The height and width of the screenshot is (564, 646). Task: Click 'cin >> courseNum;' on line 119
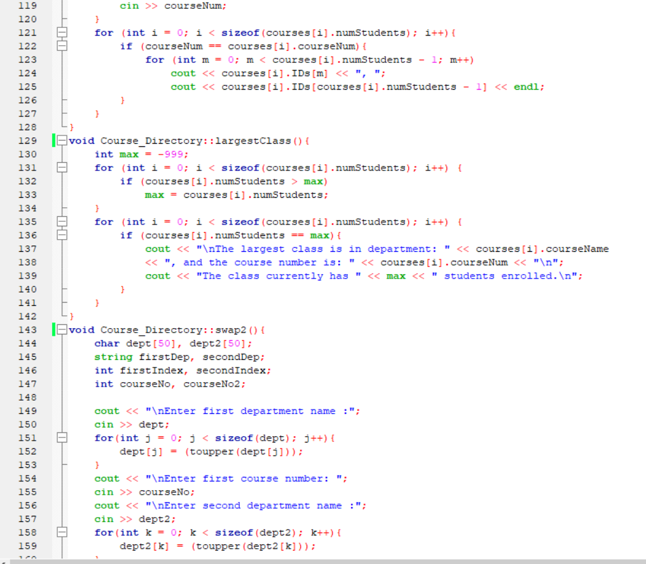pos(173,6)
